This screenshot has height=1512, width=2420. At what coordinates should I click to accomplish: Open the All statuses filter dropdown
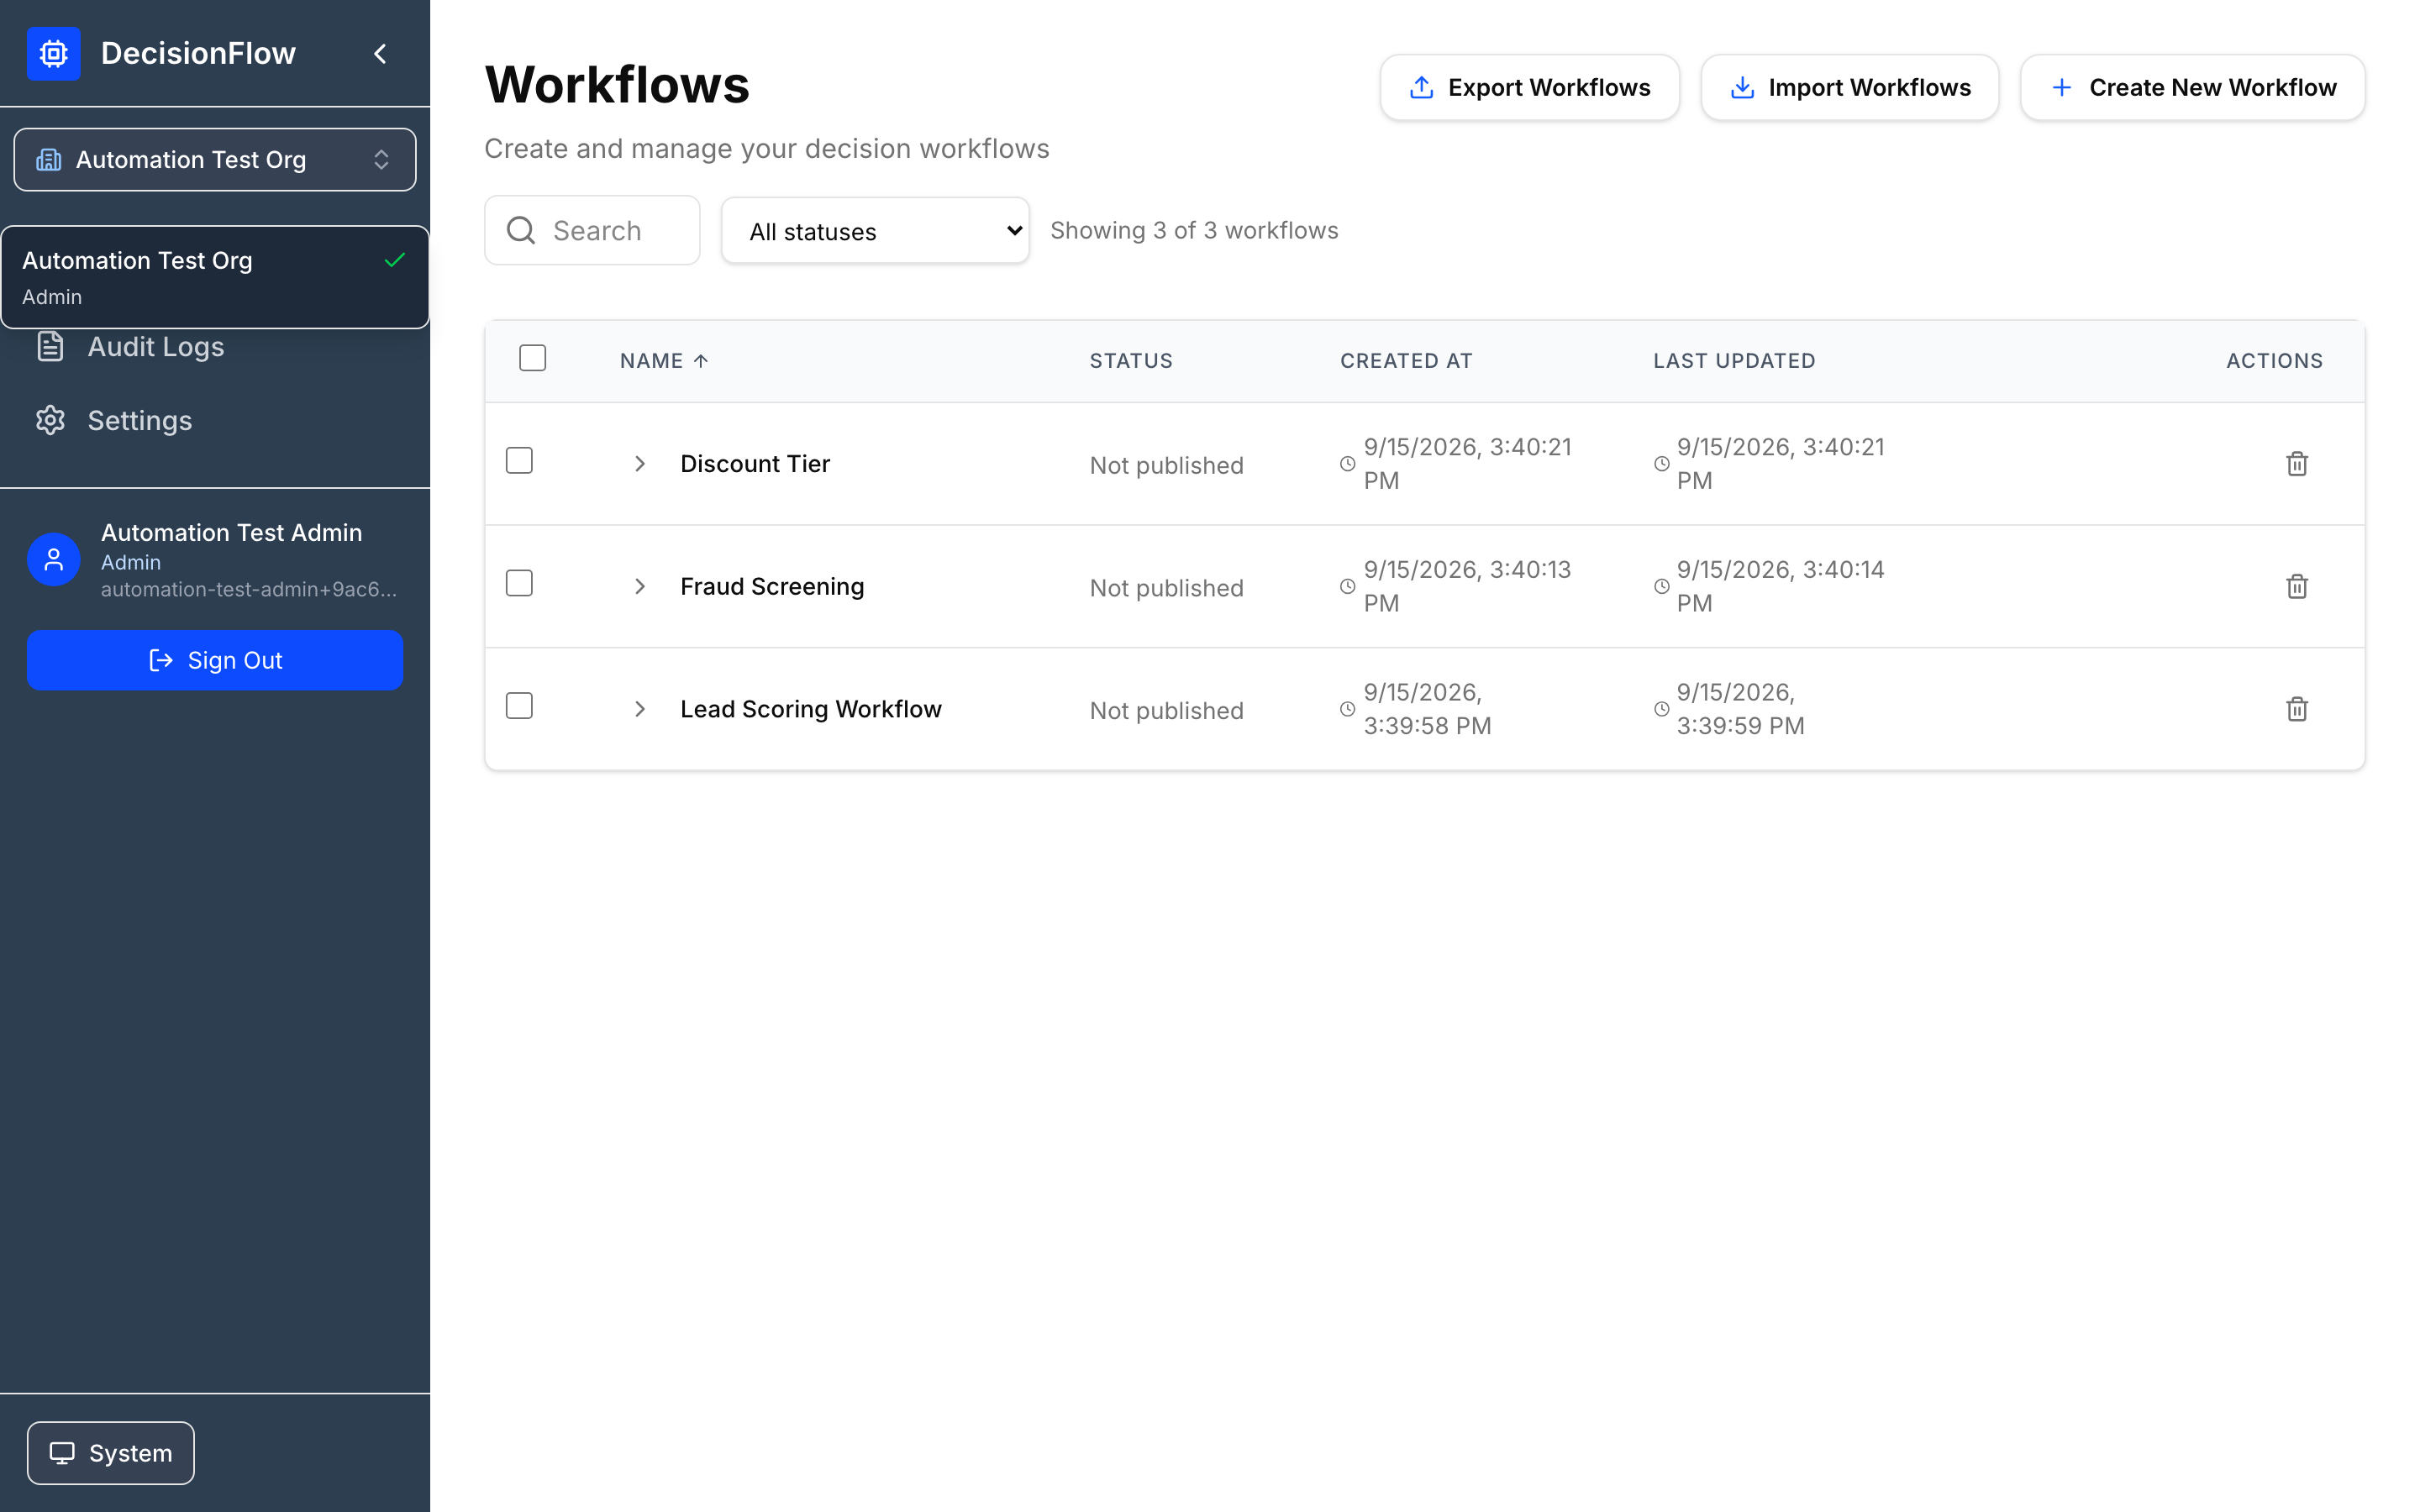[x=875, y=231]
